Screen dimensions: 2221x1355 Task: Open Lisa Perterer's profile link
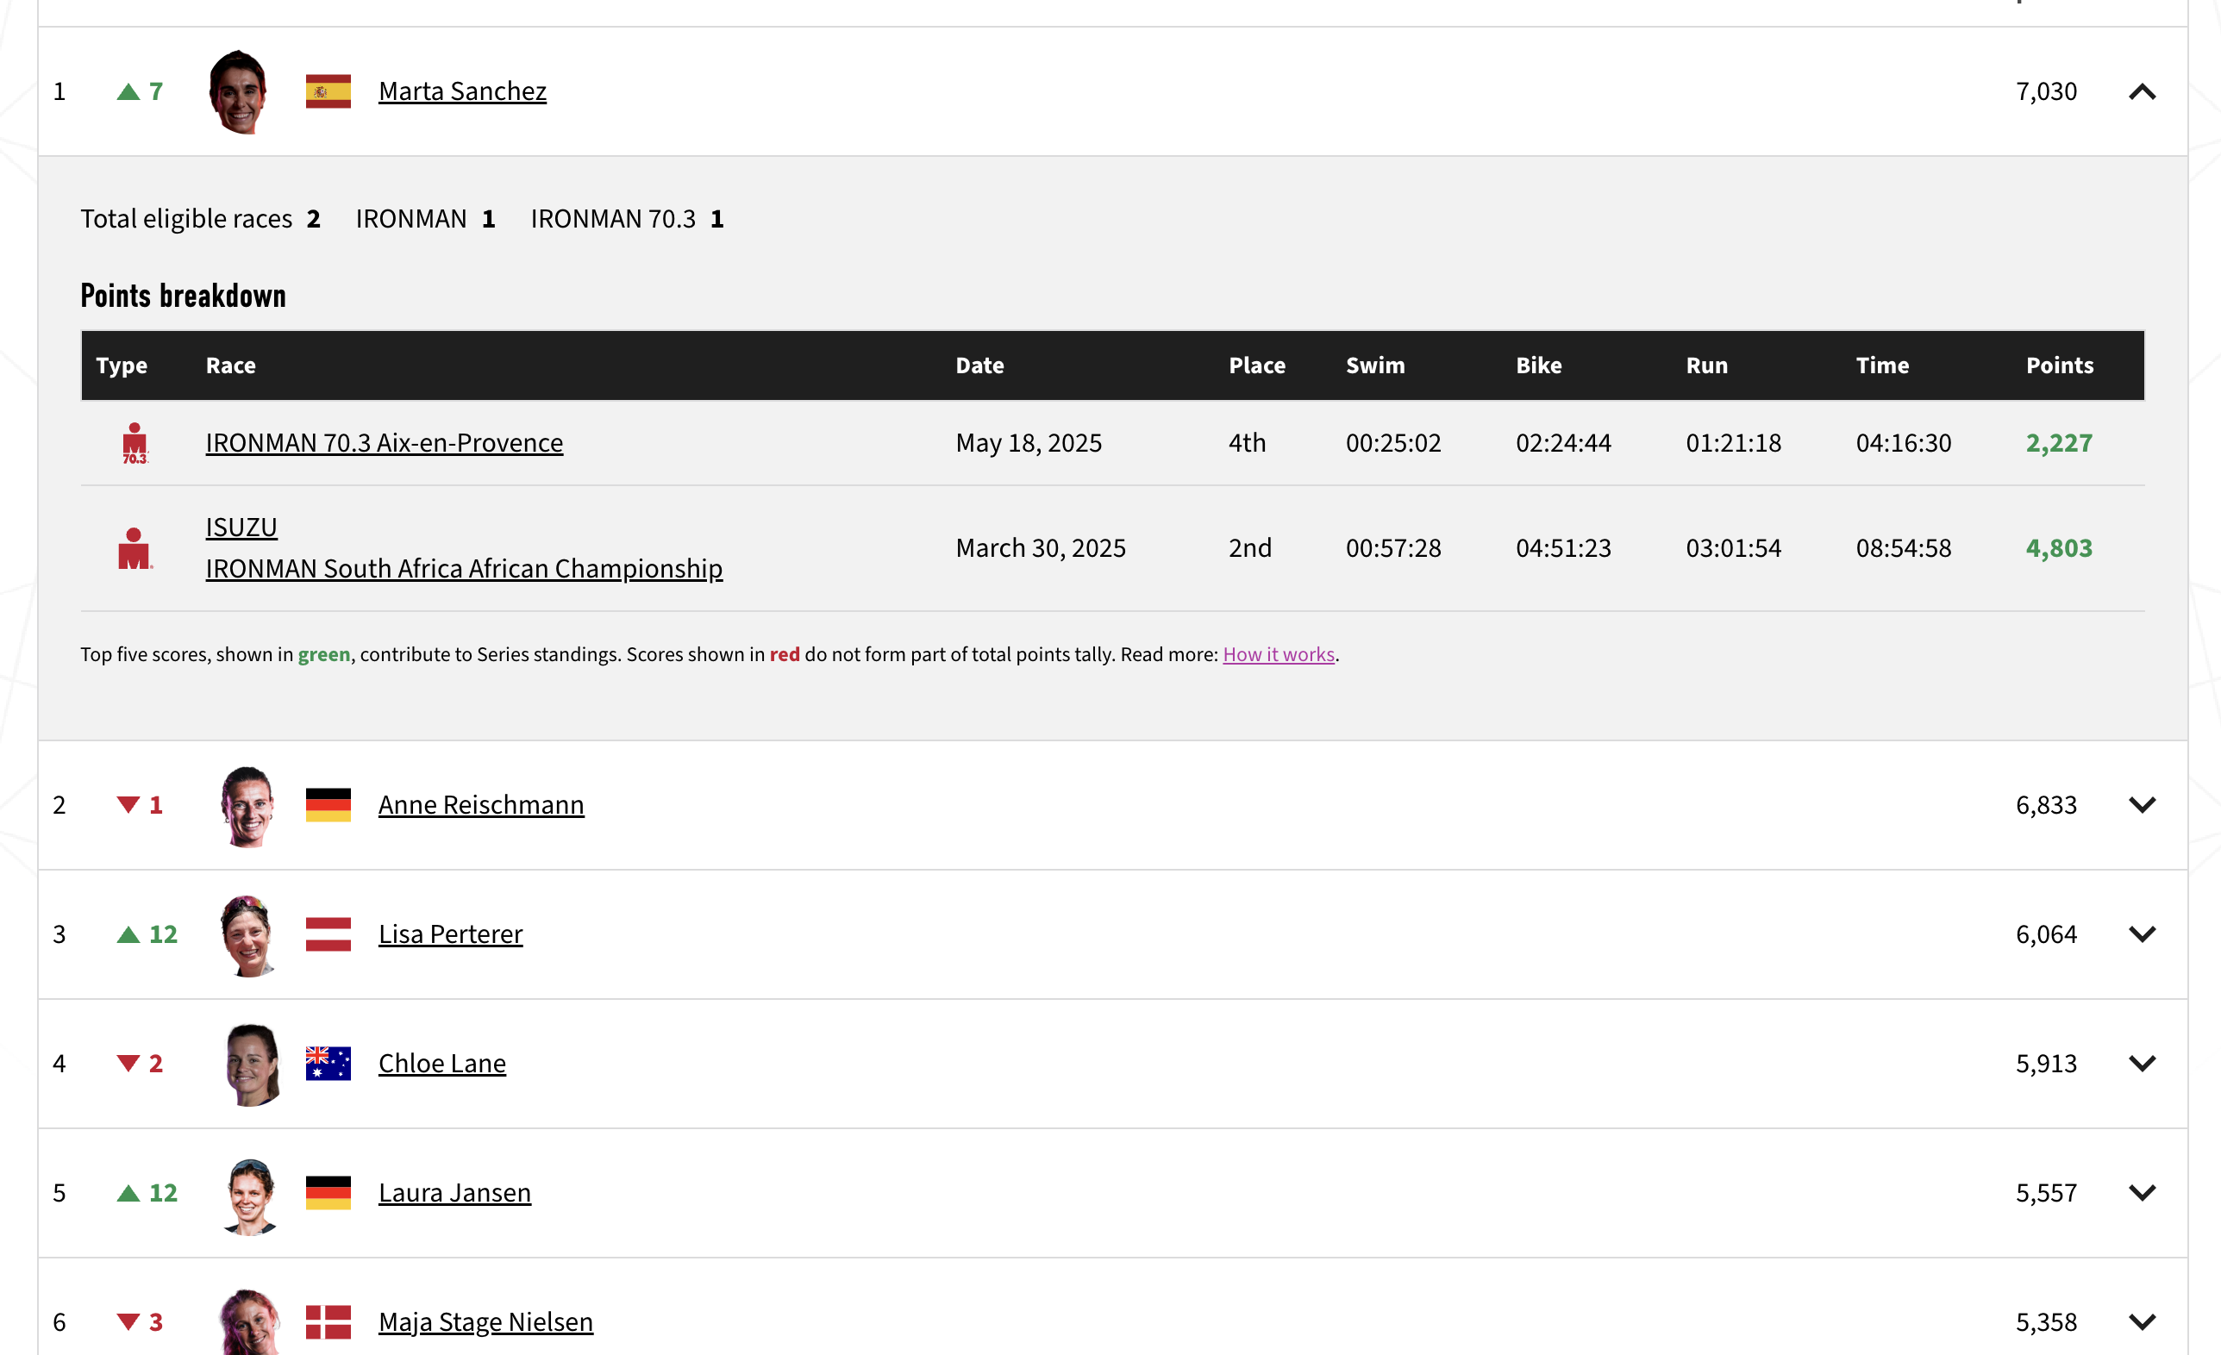[x=451, y=934]
